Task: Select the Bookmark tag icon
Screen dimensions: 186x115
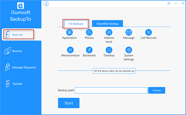Action: [89, 50]
